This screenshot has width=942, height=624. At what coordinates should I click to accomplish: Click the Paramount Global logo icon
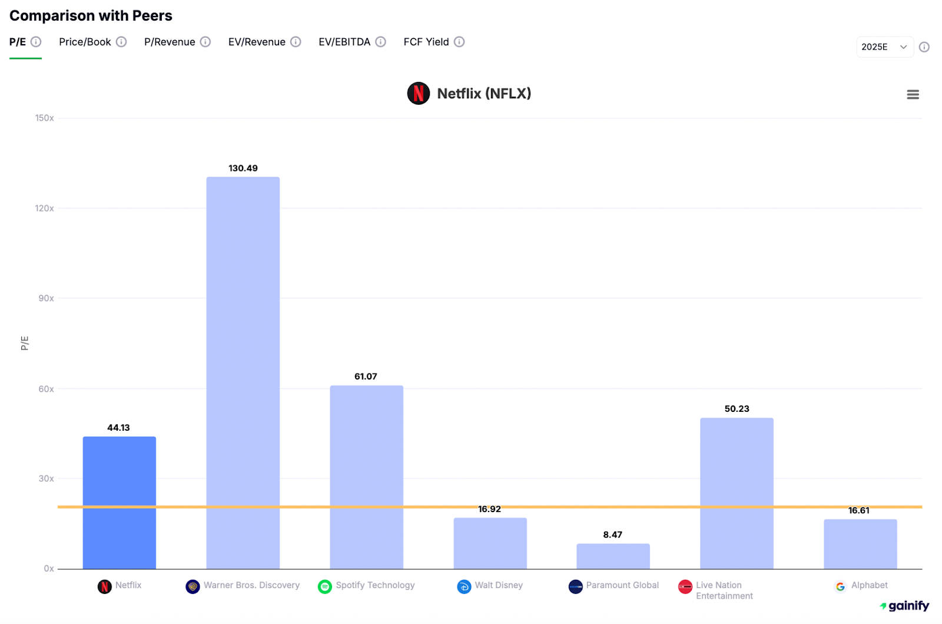(x=575, y=586)
